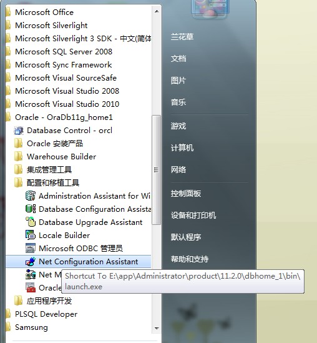Click the Locale Builder icon
Viewport: 317px width, 343px height.
point(31,235)
